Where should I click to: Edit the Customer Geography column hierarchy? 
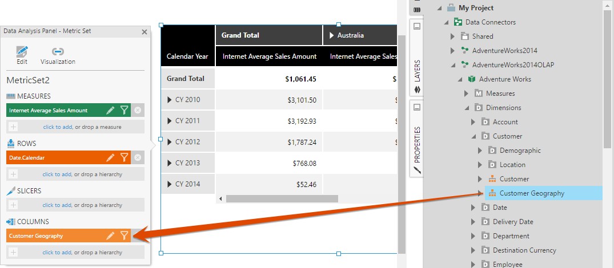click(111, 235)
